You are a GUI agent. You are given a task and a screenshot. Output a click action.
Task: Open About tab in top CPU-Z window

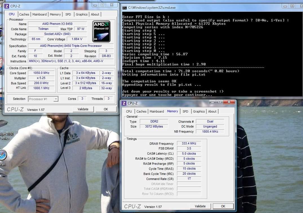(x=95, y=14)
